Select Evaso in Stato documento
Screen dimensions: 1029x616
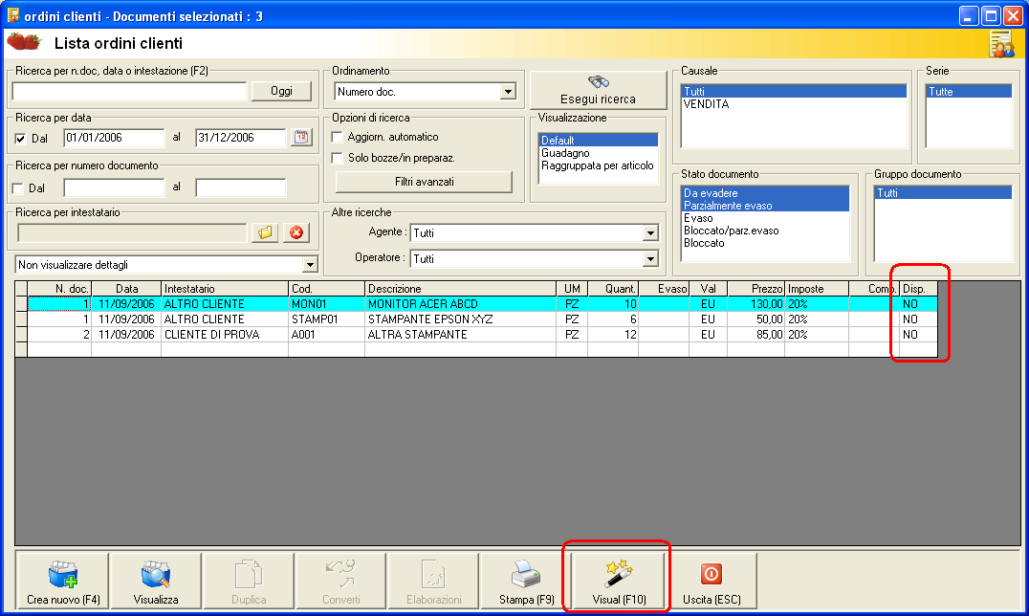765,218
